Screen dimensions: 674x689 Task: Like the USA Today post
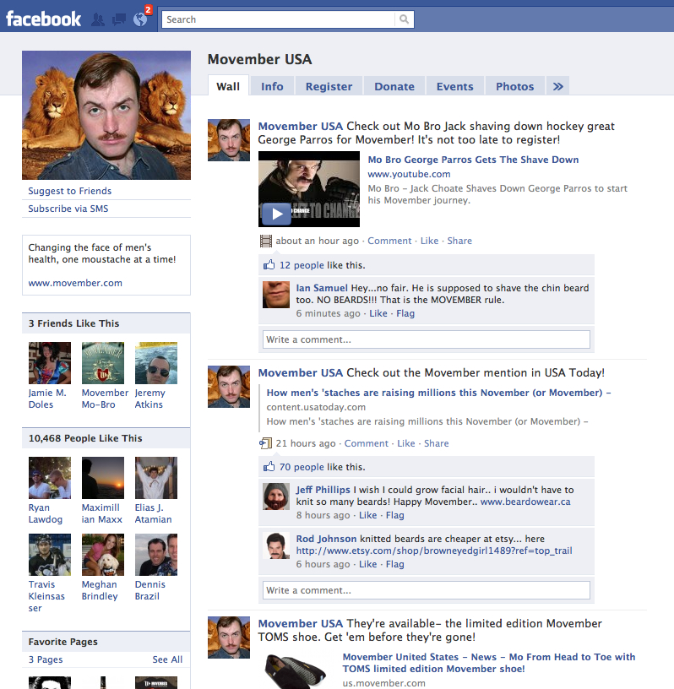(x=405, y=443)
